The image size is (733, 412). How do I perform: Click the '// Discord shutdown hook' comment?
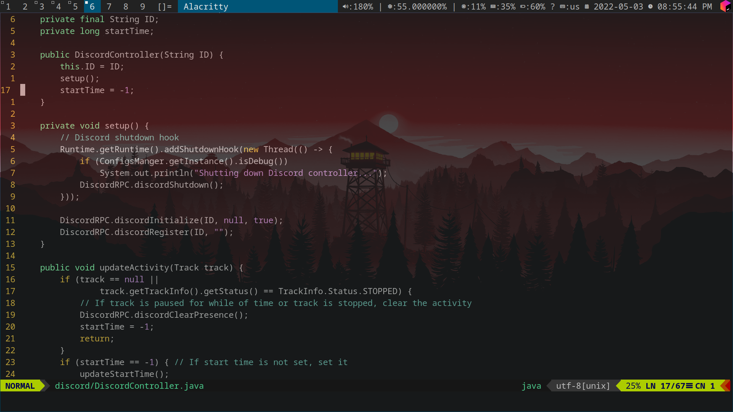pyautogui.click(x=119, y=137)
